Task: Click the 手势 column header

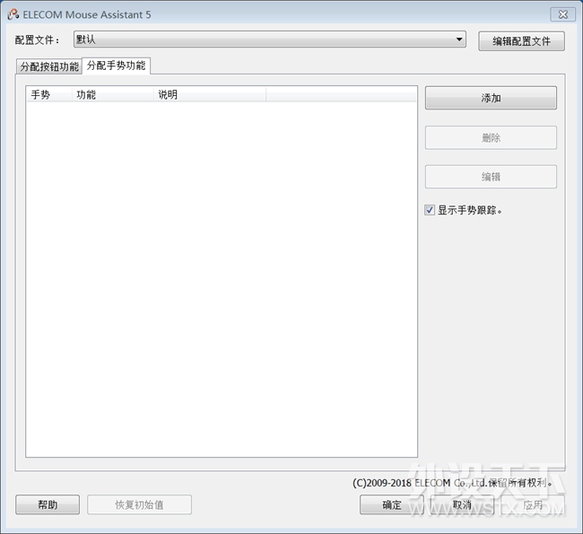Action: click(49, 94)
